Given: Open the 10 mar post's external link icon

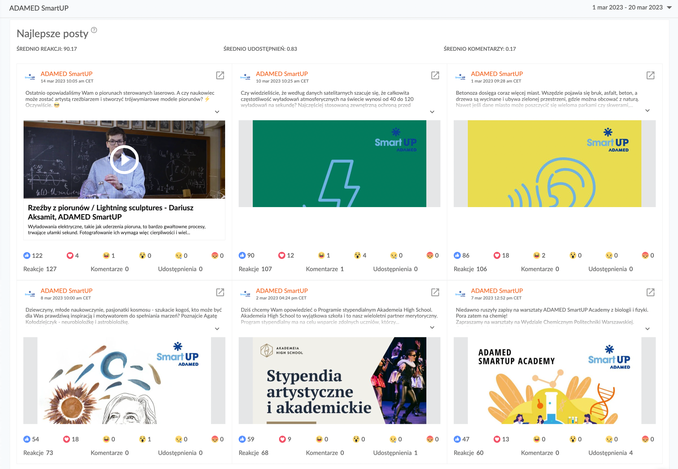Looking at the screenshot, I should coord(435,75).
